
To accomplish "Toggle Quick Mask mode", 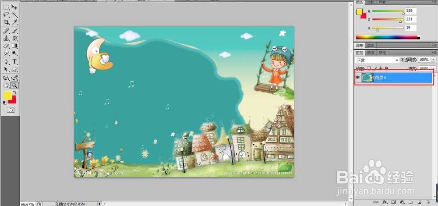I will pos(11,110).
